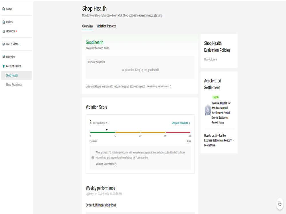Click the Accelerated Settlement title

click(213, 84)
